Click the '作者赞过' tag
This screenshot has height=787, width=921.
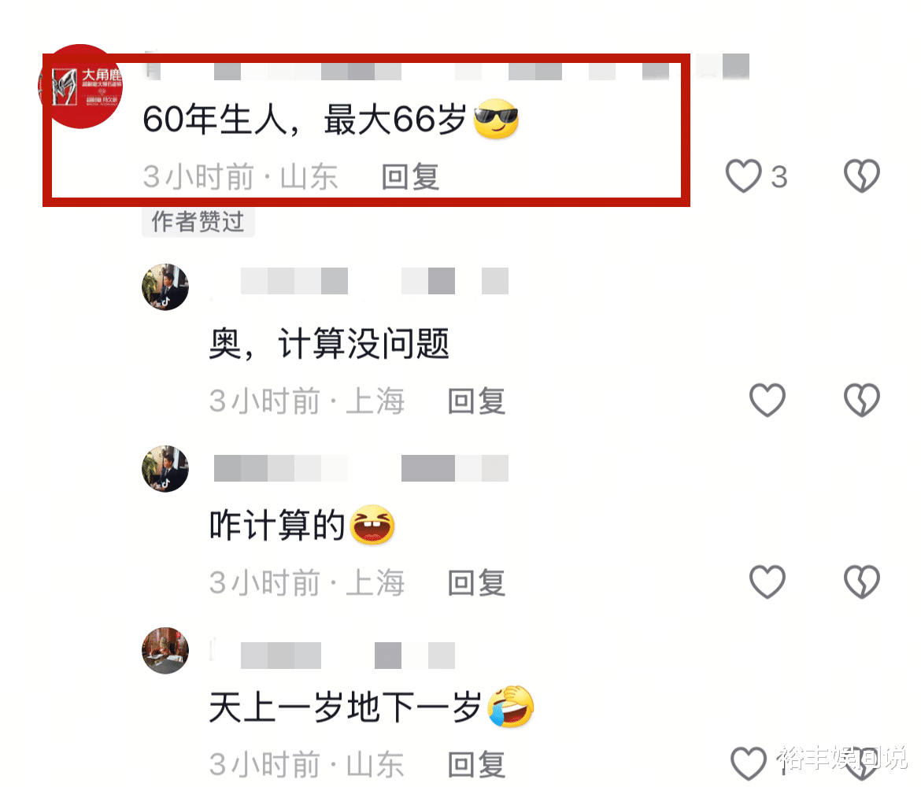tap(198, 222)
